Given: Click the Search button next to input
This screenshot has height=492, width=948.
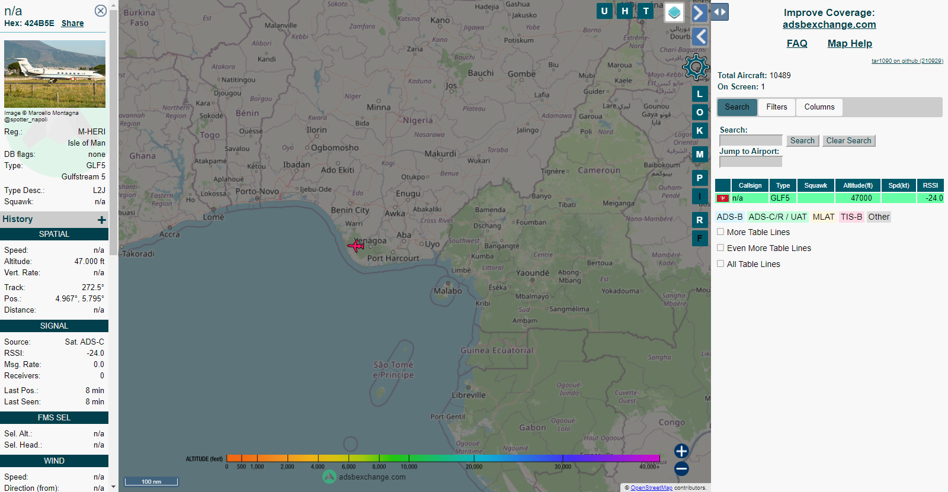Looking at the screenshot, I should pyautogui.click(x=802, y=141).
